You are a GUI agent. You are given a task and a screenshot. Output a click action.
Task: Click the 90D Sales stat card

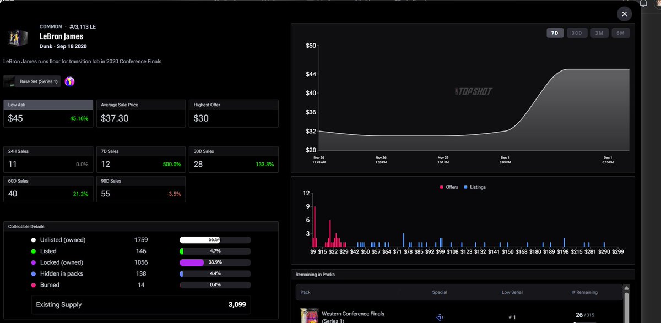point(140,189)
